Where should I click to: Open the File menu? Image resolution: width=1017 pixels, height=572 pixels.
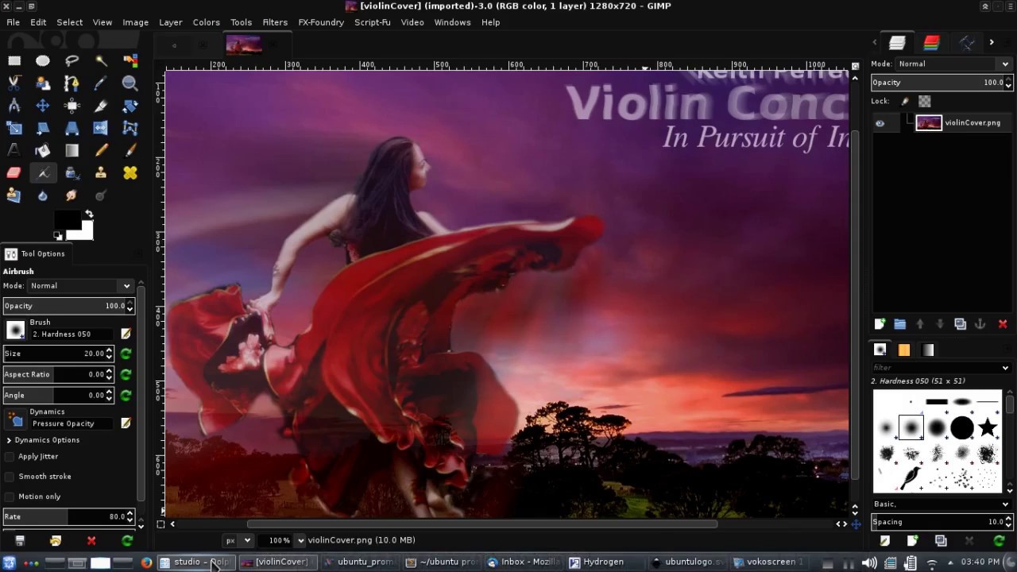point(14,22)
